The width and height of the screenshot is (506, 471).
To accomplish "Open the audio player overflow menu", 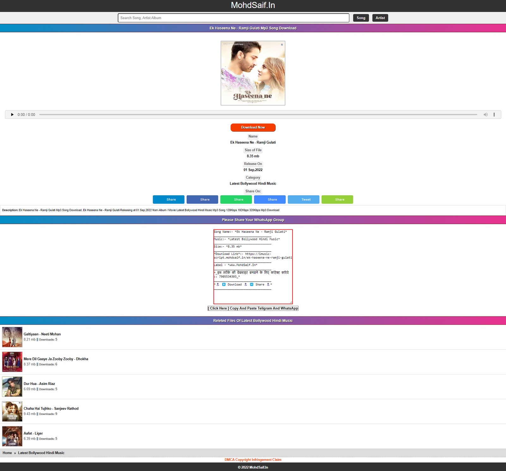I will (494, 115).
